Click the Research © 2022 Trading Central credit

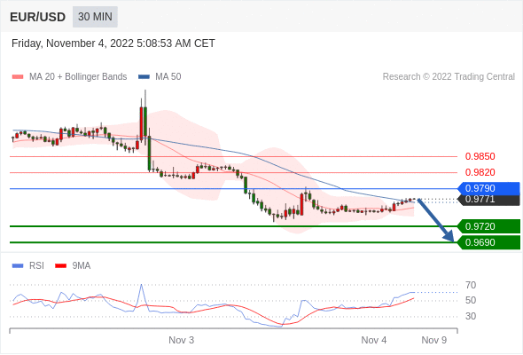[x=449, y=77]
